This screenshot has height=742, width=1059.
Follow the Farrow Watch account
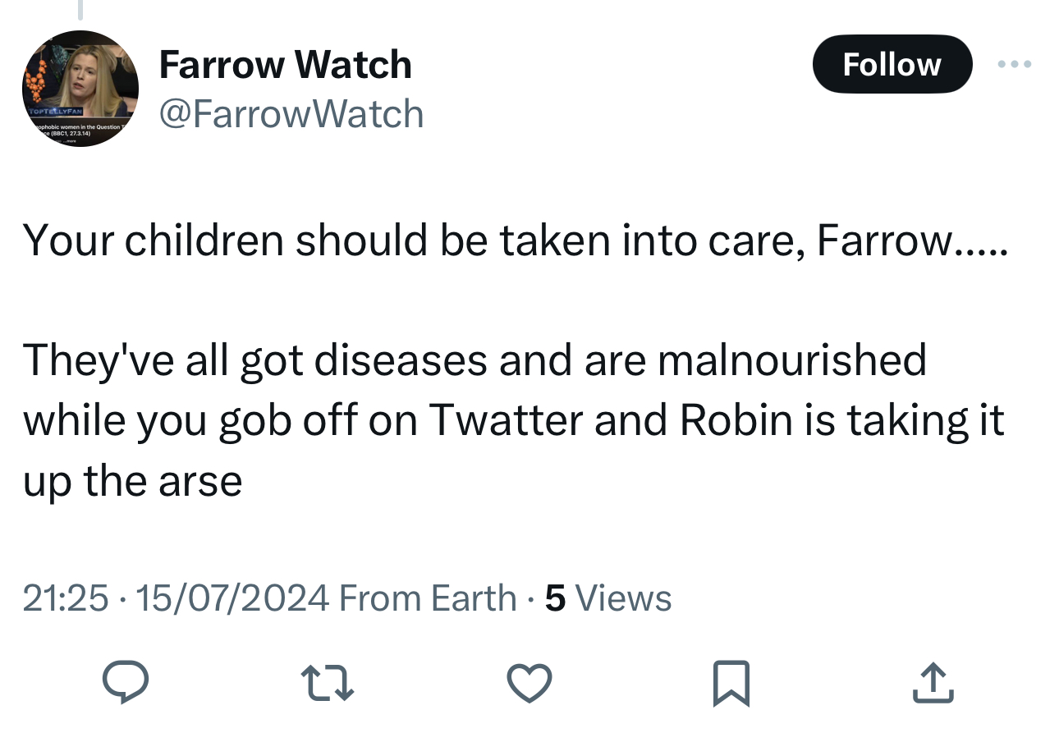click(892, 64)
